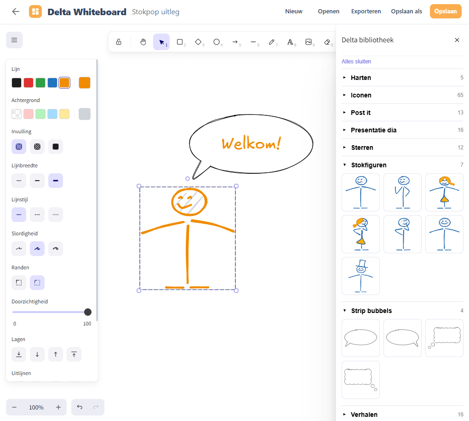This screenshot has height=421, width=469.
Task: Select the Selection arrow tool
Action: point(161,42)
